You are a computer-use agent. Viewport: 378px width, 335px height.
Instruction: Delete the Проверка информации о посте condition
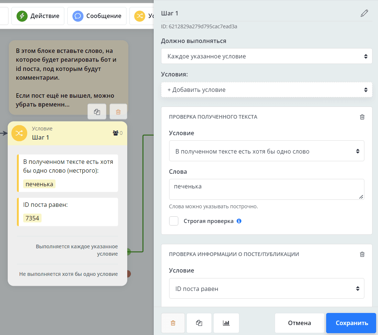pos(362,254)
